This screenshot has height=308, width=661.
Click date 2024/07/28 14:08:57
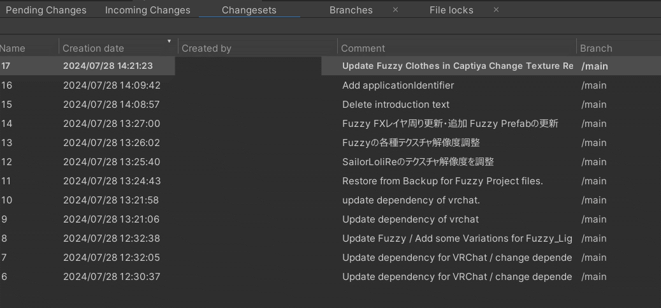(112, 105)
